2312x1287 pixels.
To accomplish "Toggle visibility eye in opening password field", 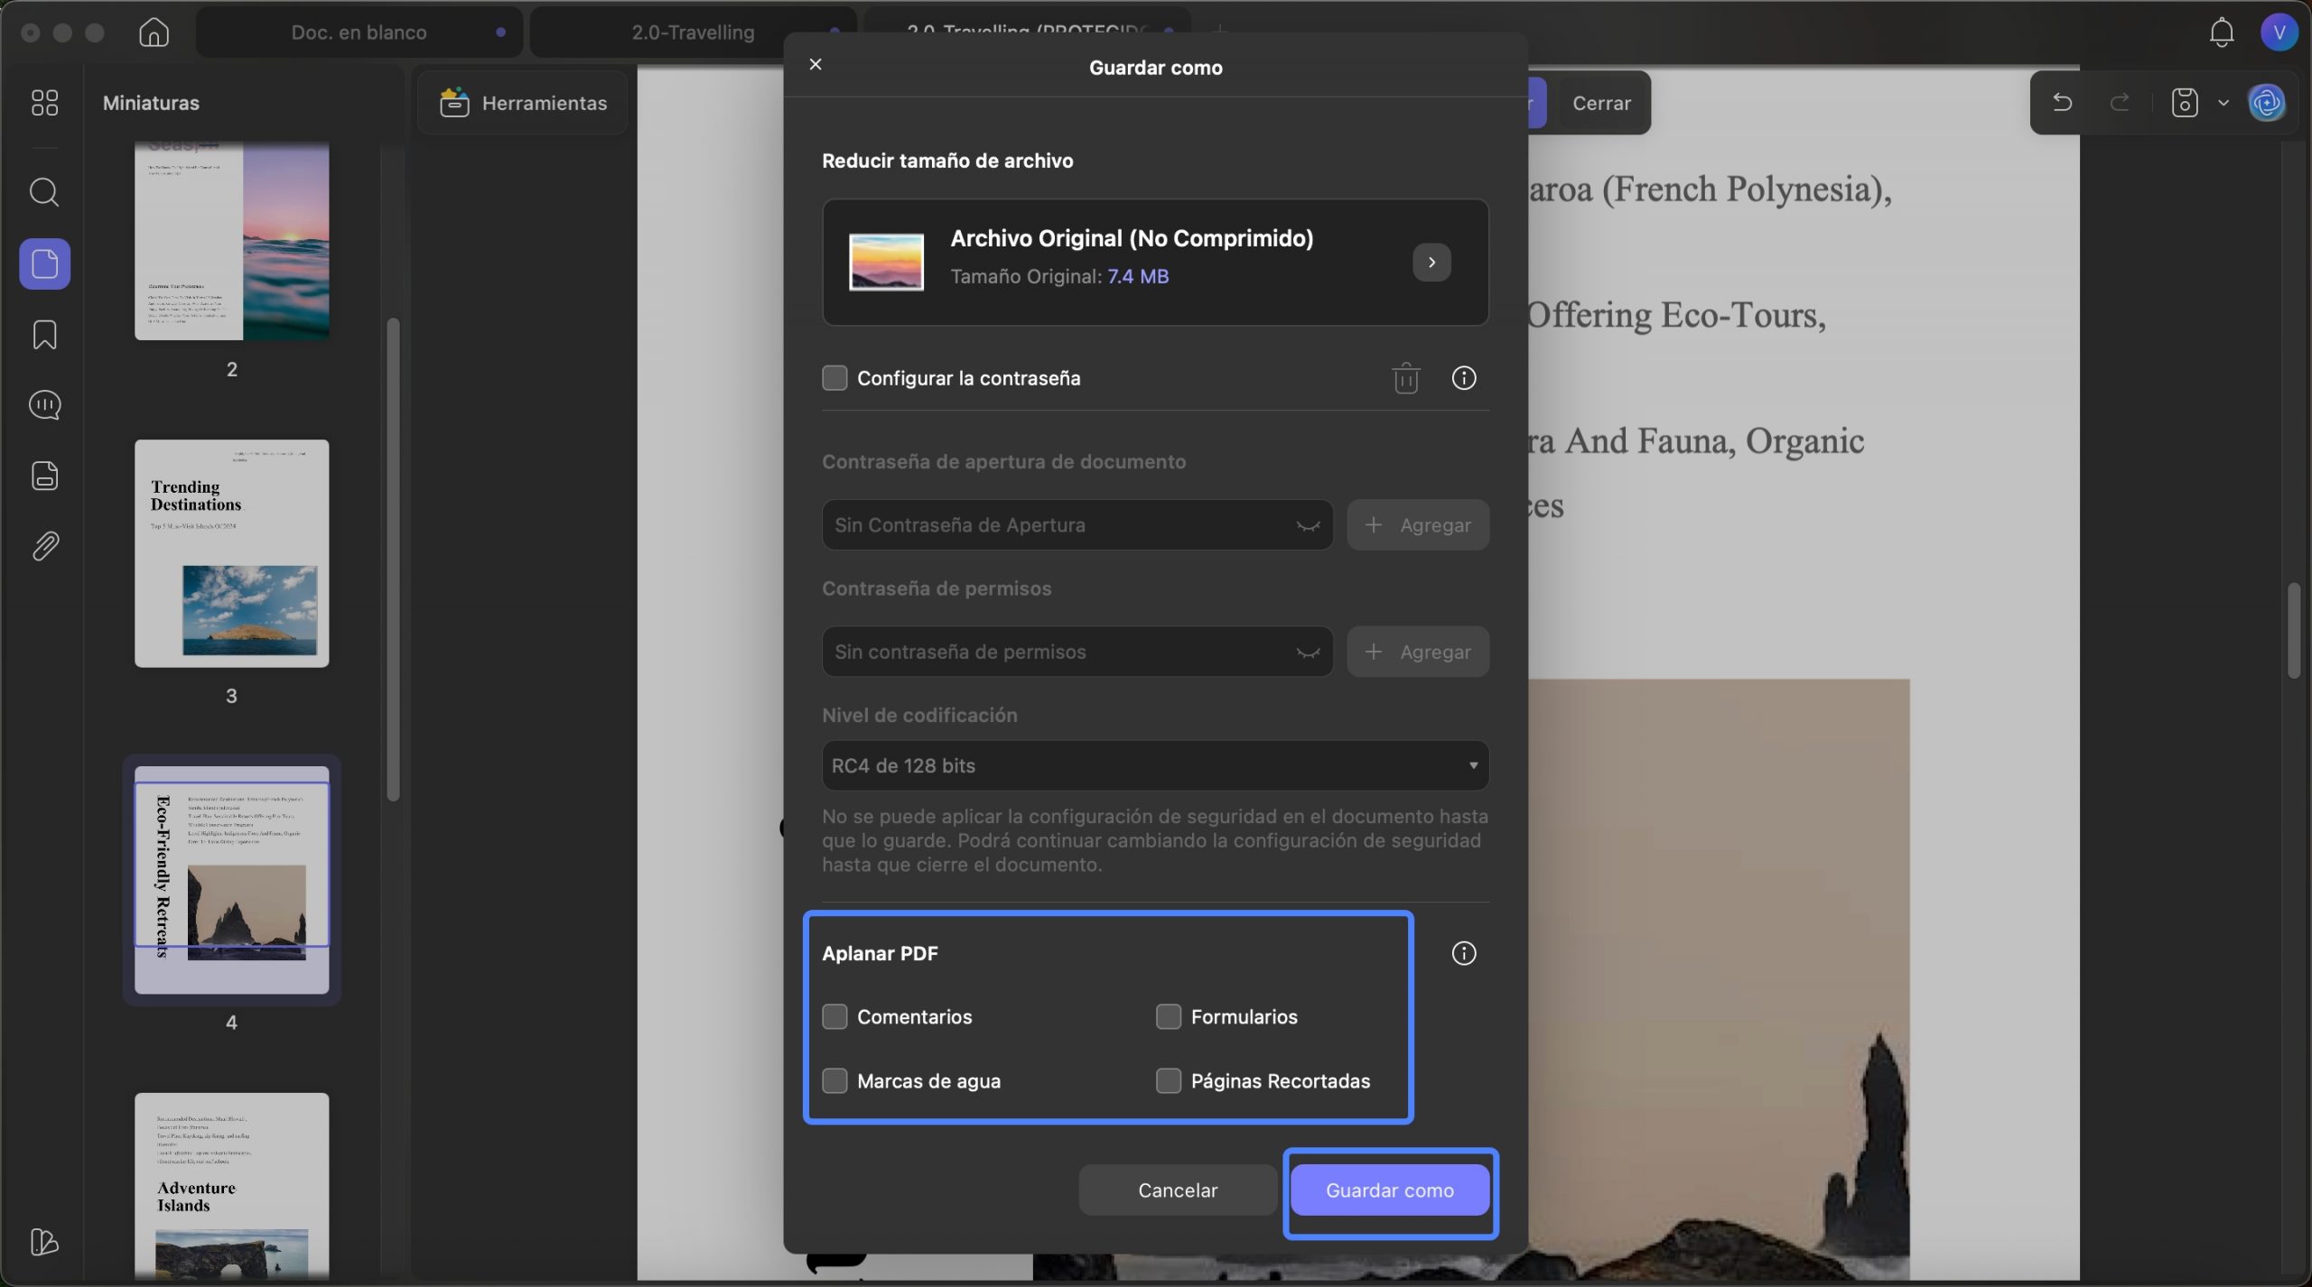I will [1308, 525].
